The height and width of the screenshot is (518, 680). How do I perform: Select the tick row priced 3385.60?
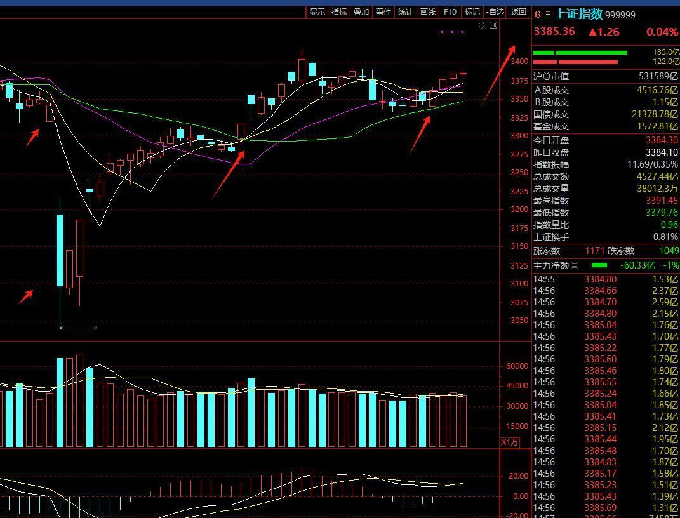[606, 359]
